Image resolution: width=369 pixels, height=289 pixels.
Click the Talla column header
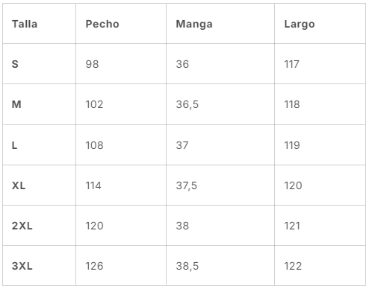click(25, 24)
